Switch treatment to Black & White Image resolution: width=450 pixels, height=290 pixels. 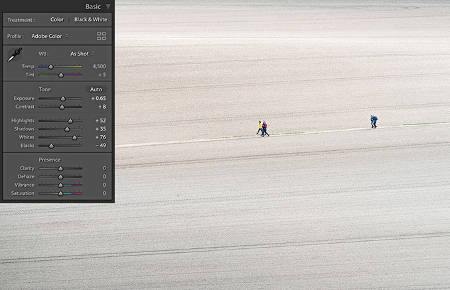pos(90,20)
